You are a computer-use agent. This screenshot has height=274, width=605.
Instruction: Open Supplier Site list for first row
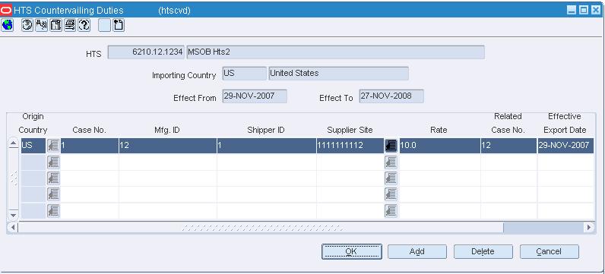tap(391, 146)
